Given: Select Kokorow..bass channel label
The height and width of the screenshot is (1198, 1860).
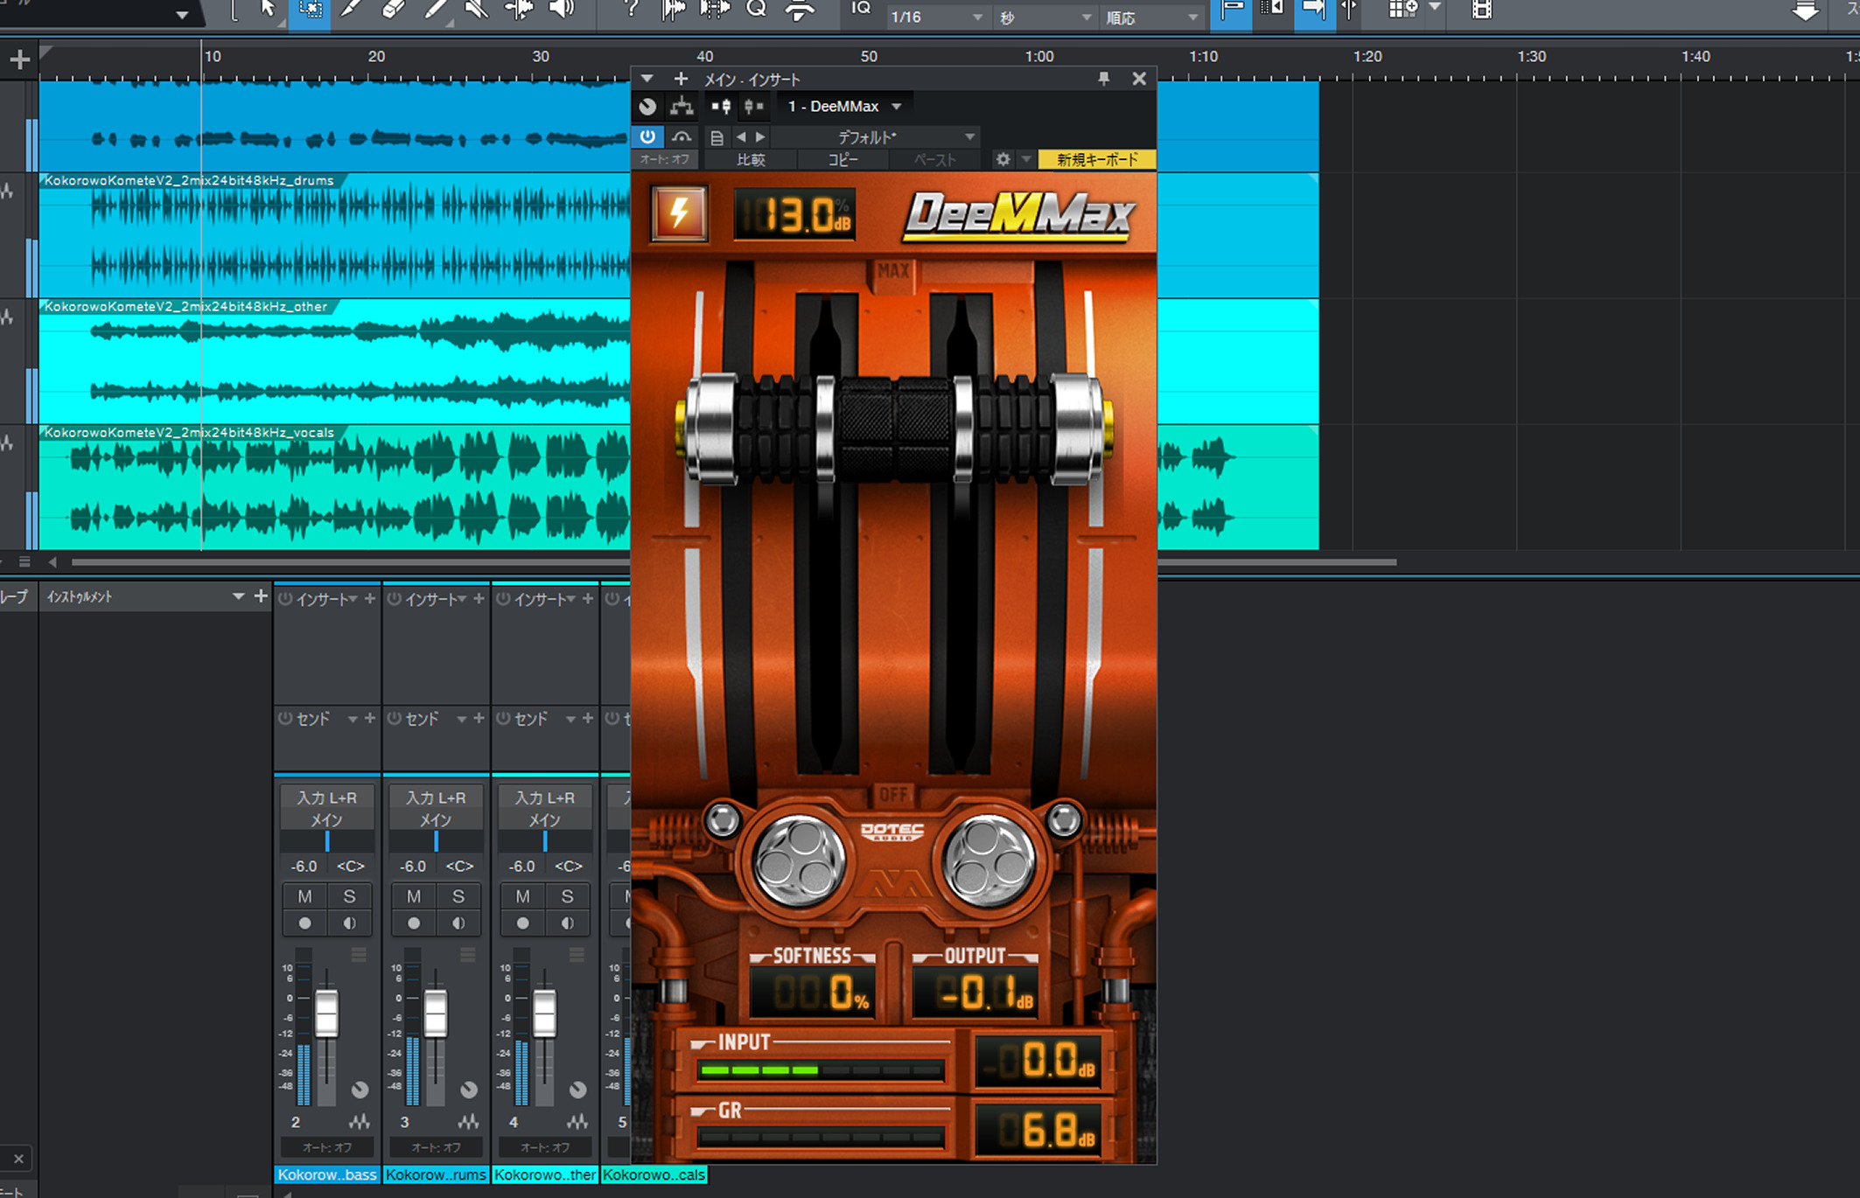Looking at the screenshot, I should [327, 1174].
